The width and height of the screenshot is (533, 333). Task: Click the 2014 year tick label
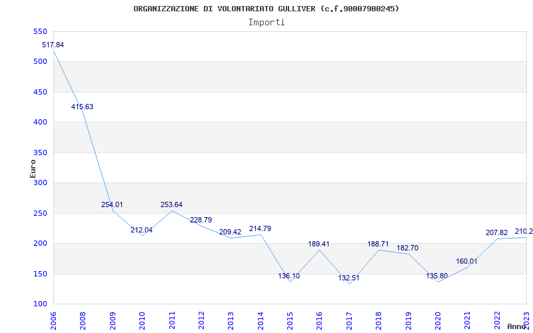pos(261,321)
